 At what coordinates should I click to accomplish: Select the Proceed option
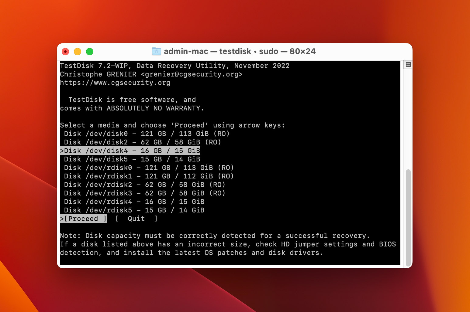(x=83, y=219)
